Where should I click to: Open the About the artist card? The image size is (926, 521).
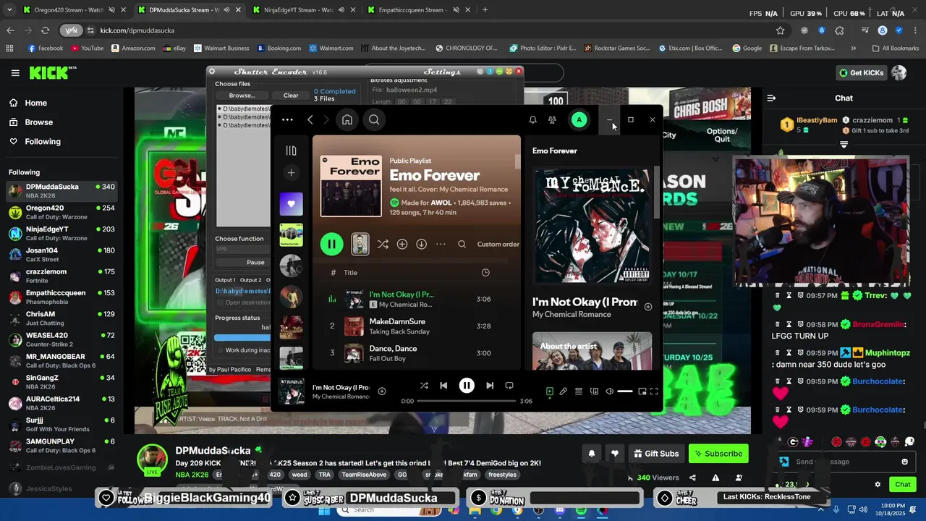[x=592, y=351]
